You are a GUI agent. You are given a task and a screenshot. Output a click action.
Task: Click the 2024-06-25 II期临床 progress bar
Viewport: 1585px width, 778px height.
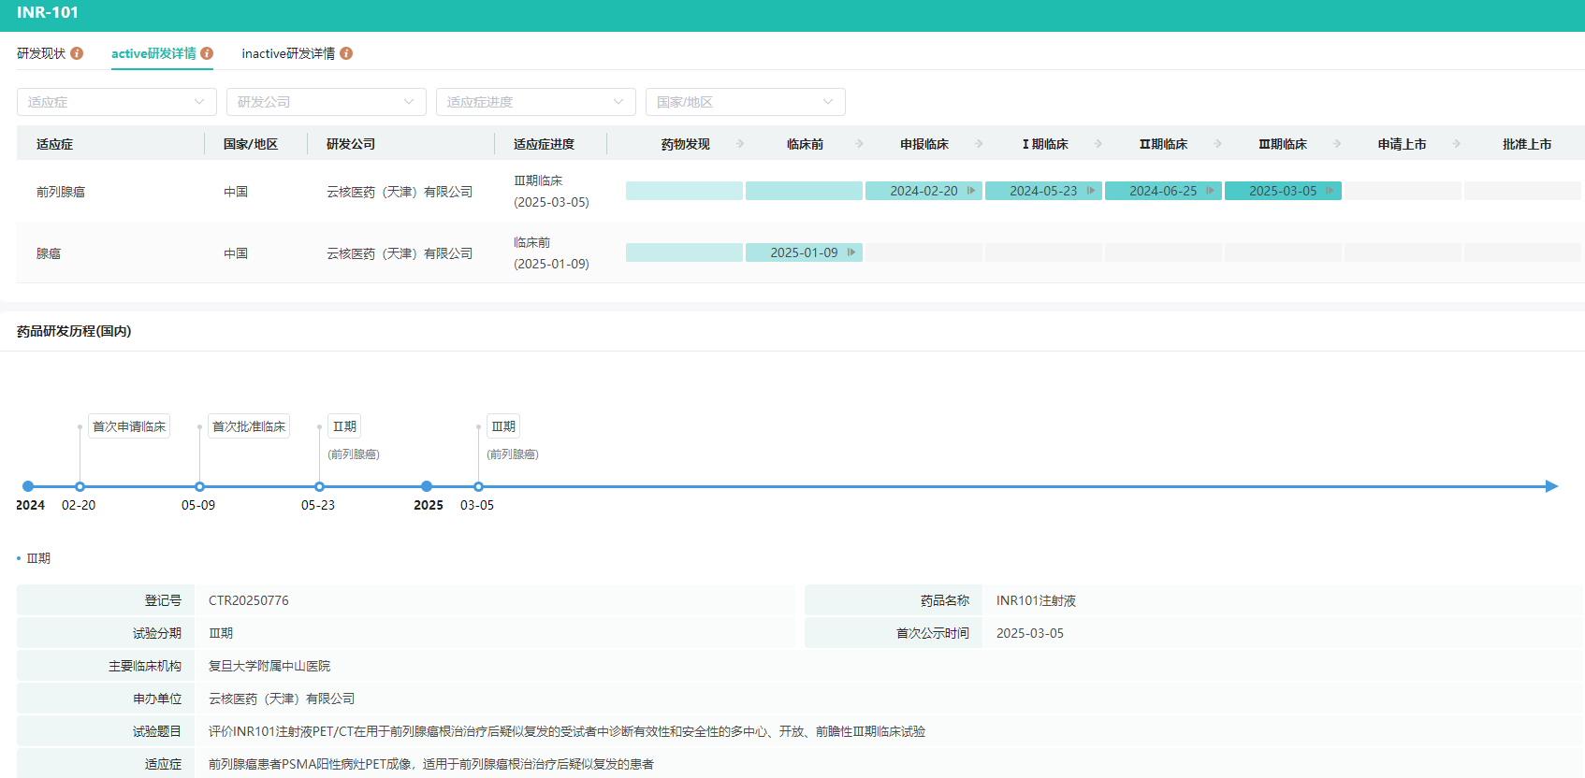[x=1163, y=191]
